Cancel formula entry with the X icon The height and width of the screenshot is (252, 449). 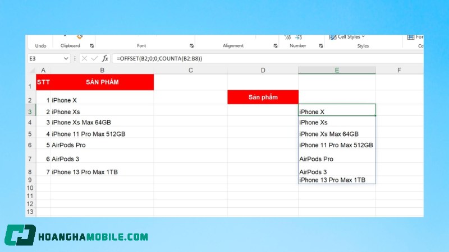click(84, 59)
